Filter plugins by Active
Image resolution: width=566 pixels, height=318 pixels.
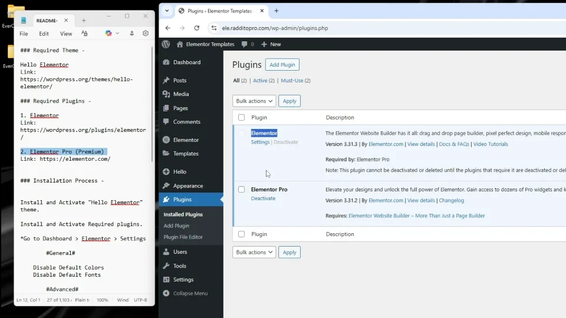tap(260, 81)
